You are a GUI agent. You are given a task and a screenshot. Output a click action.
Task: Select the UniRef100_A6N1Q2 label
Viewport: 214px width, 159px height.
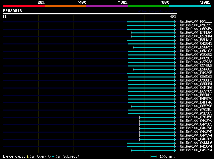tap(196, 51)
